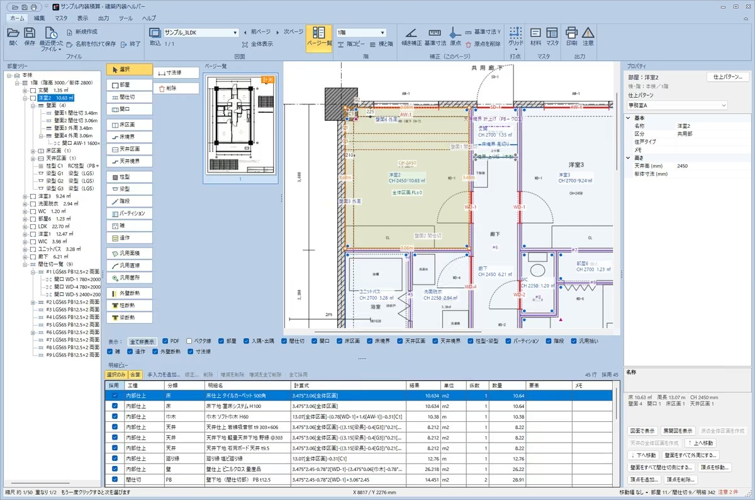Select the 寸法線 dimension line tool
Viewport: 755px width, 500px height.
(176, 73)
